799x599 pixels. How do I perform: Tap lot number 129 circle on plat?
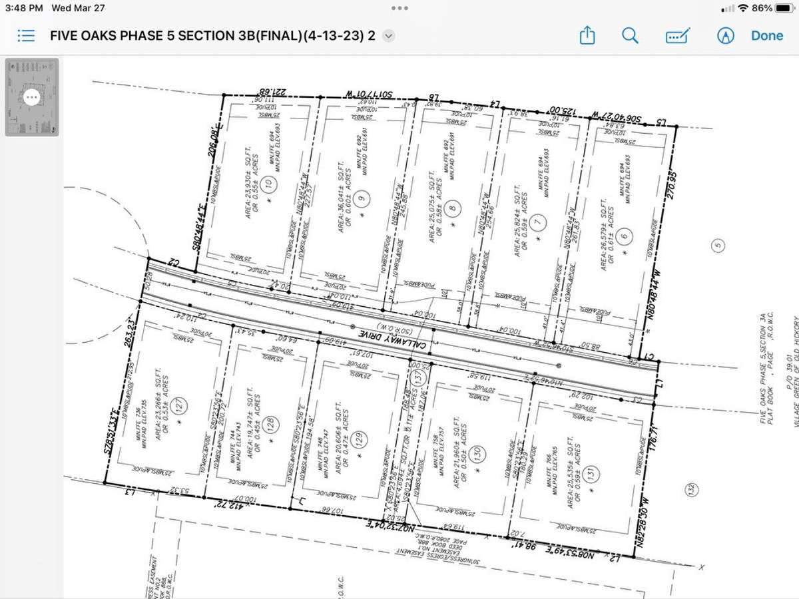coord(360,439)
